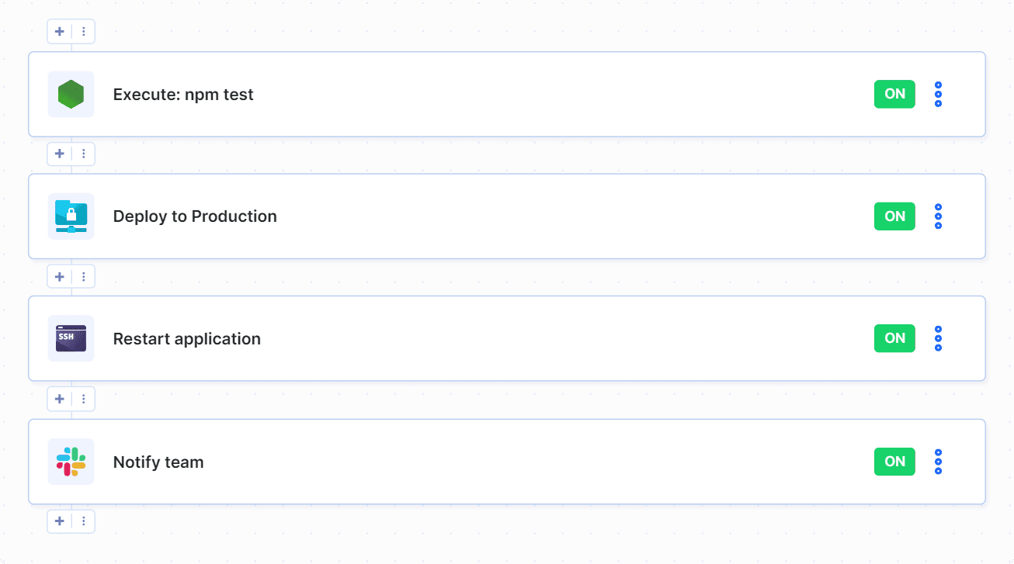Open the Deploy to Production action card

pos(505,216)
